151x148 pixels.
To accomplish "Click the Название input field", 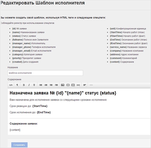I will [x=45, y=73].
